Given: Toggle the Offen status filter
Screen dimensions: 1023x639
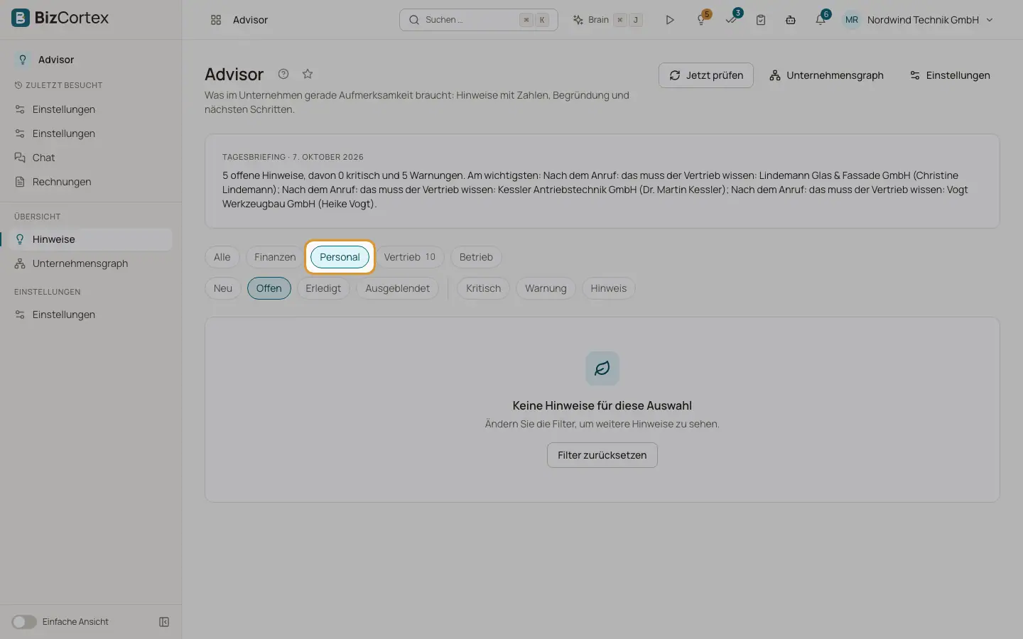Looking at the screenshot, I should (x=269, y=288).
